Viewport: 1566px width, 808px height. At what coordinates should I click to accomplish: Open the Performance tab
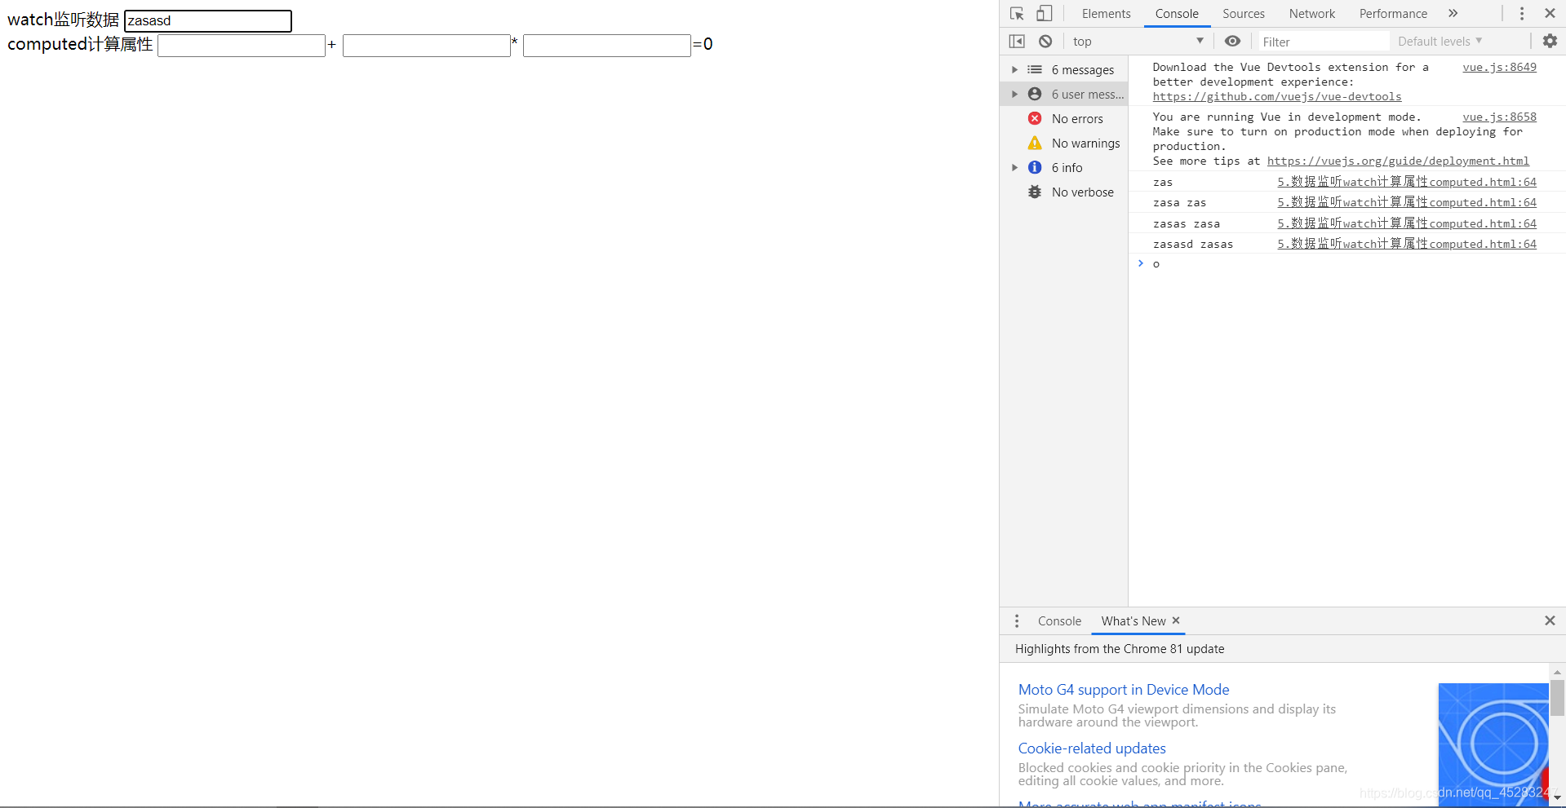coord(1393,14)
